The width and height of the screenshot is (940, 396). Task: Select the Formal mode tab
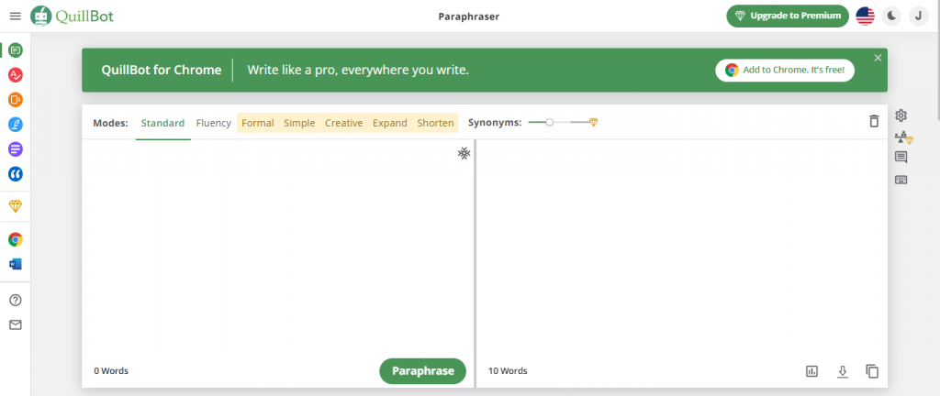[258, 123]
